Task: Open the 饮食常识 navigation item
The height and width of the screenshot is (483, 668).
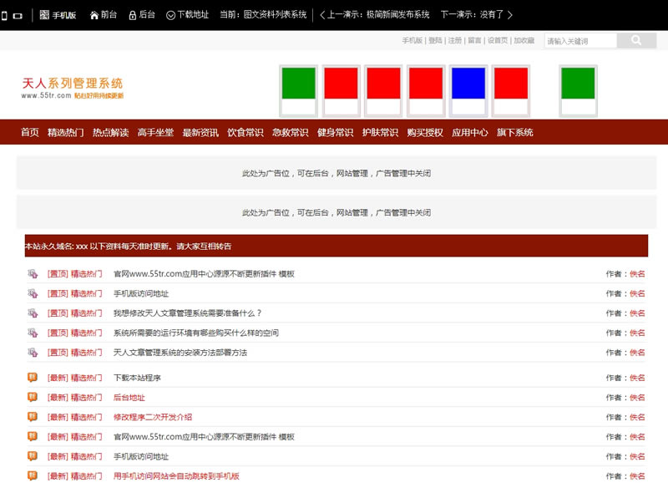Action: point(245,132)
